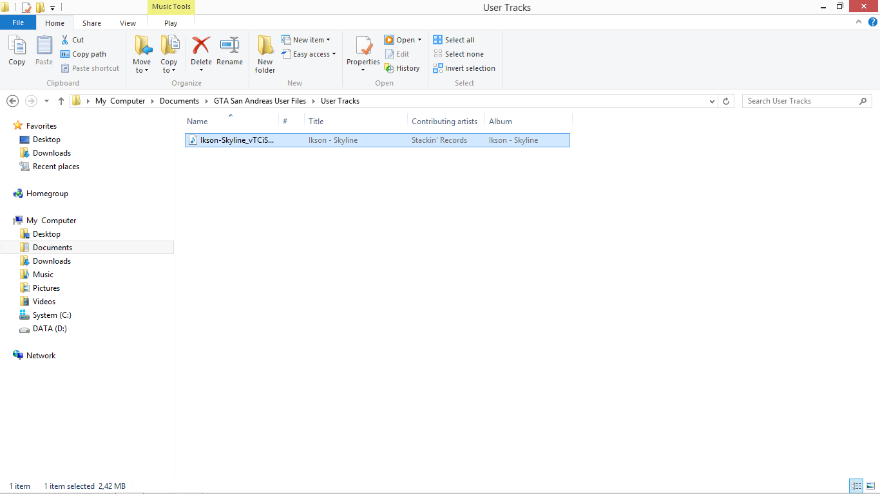Open the New item dropdown
The width and height of the screenshot is (880, 494).
point(307,39)
